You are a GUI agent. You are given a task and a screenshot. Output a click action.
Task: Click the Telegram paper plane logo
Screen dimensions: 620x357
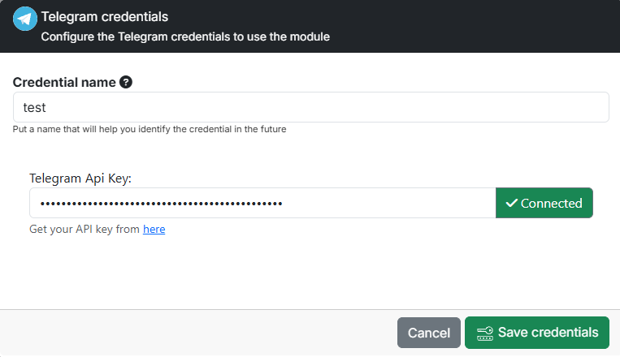(x=25, y=18)
